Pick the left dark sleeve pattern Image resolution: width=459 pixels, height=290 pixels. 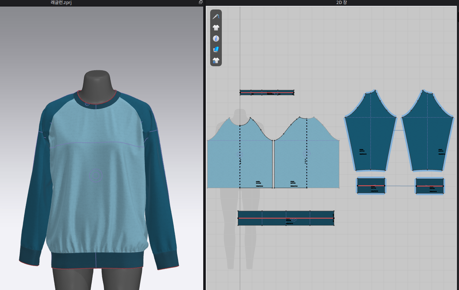pyautogui.click(x=370, y=142)
